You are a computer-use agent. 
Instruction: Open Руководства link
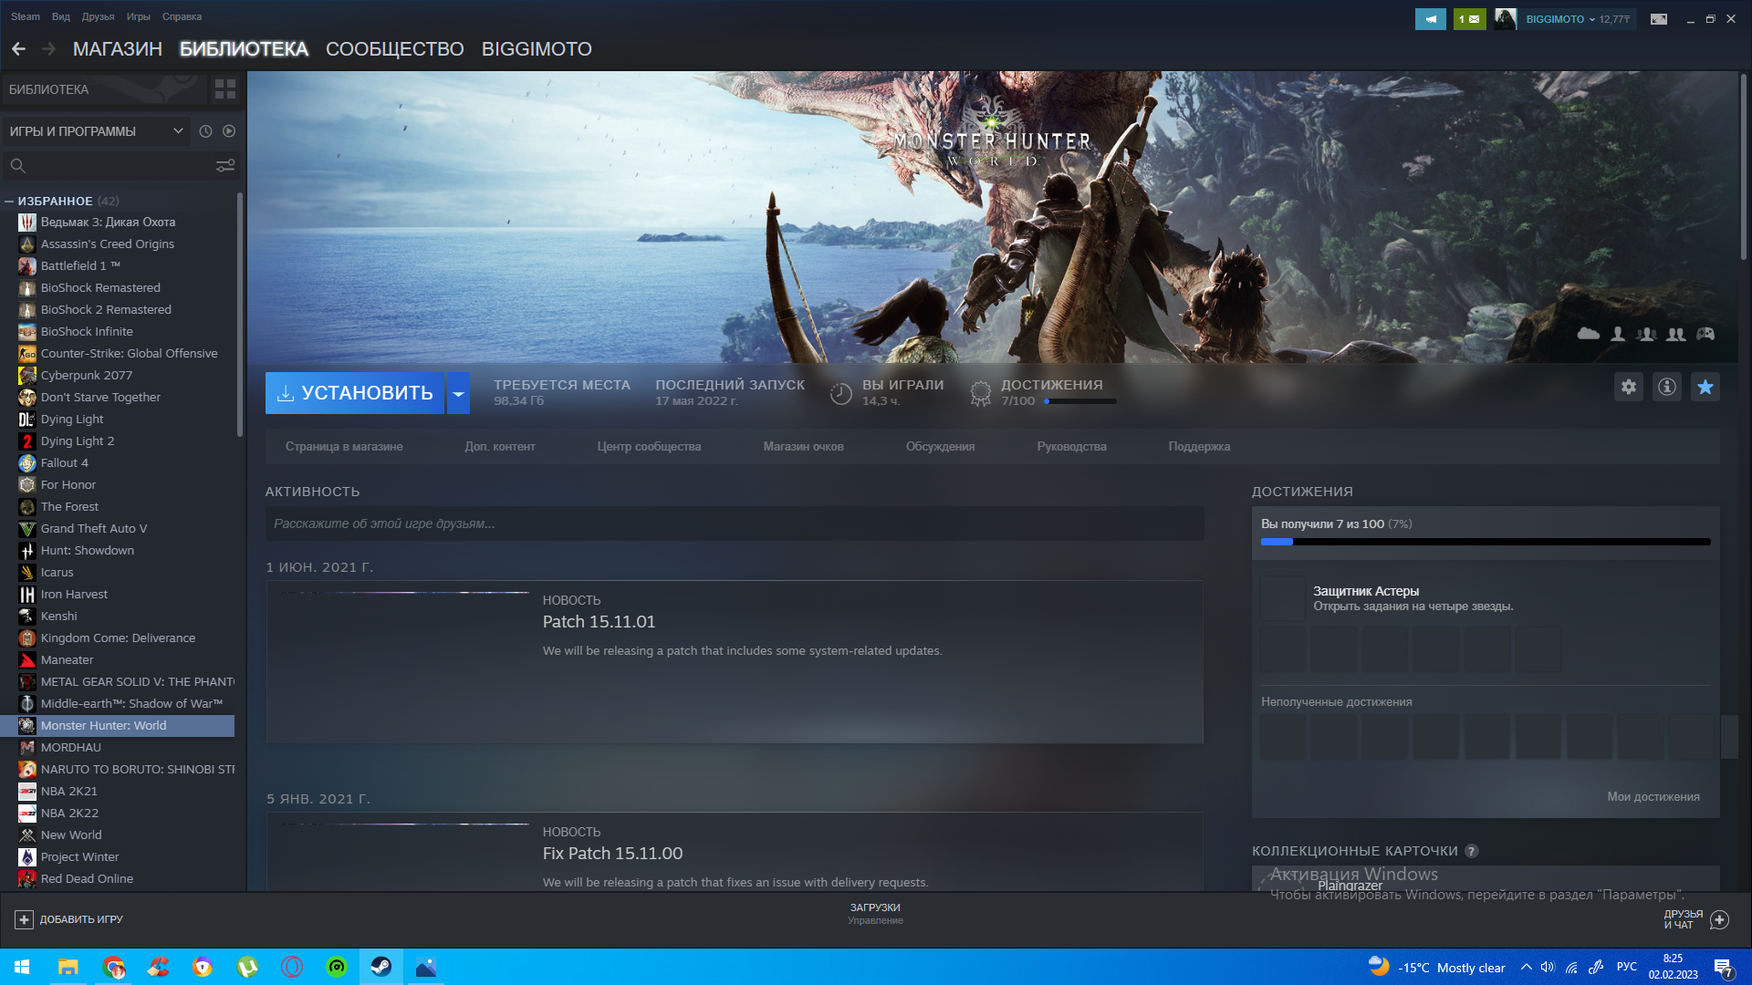click(x=1072, y=447)
